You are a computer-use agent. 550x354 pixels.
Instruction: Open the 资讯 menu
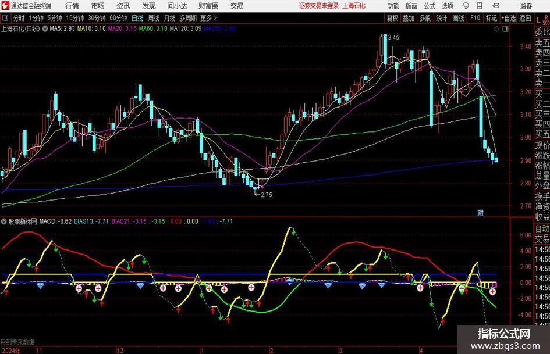click(x=123, y=6)
